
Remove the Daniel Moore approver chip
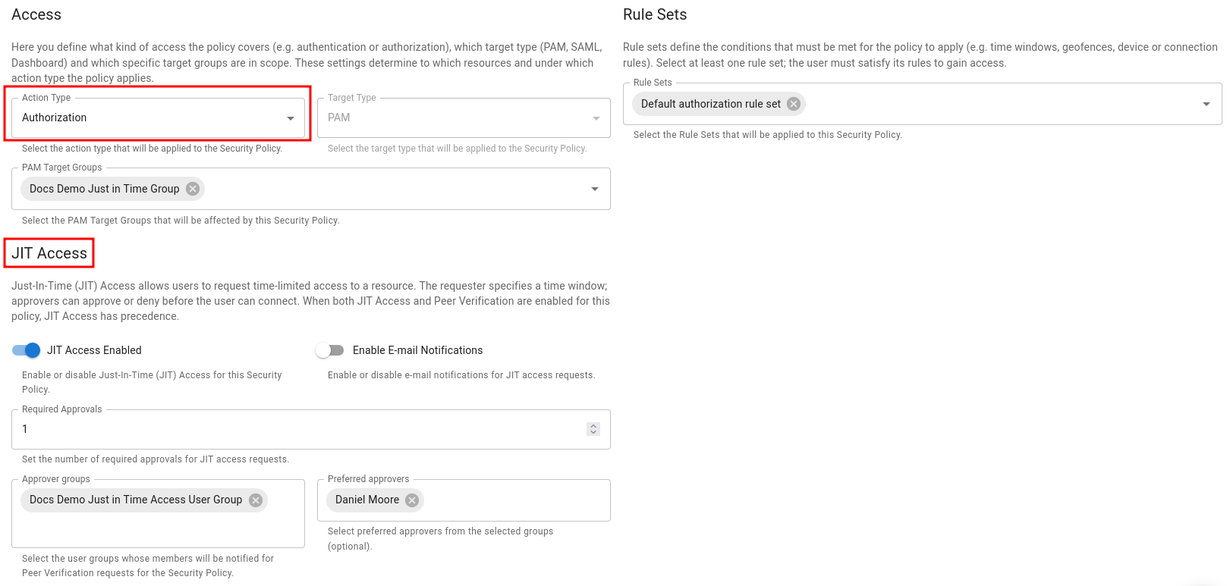tap(412, 500)
